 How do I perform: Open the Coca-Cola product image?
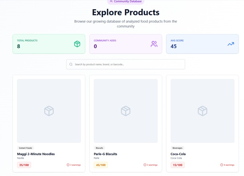(202, 111)
